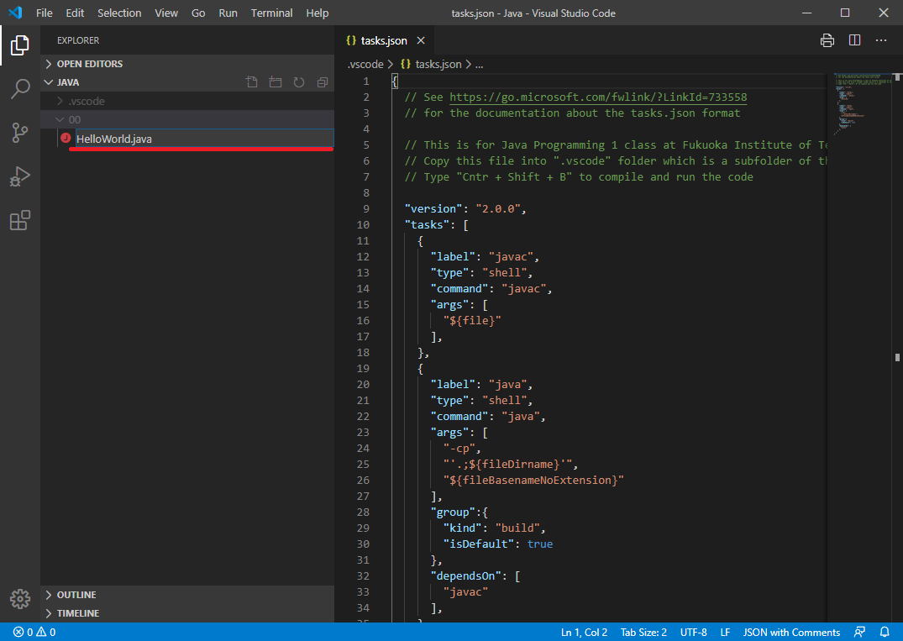This screenshot has height=641, width=903.
Task: Open the Edit menu
Action: click(75, 13)
